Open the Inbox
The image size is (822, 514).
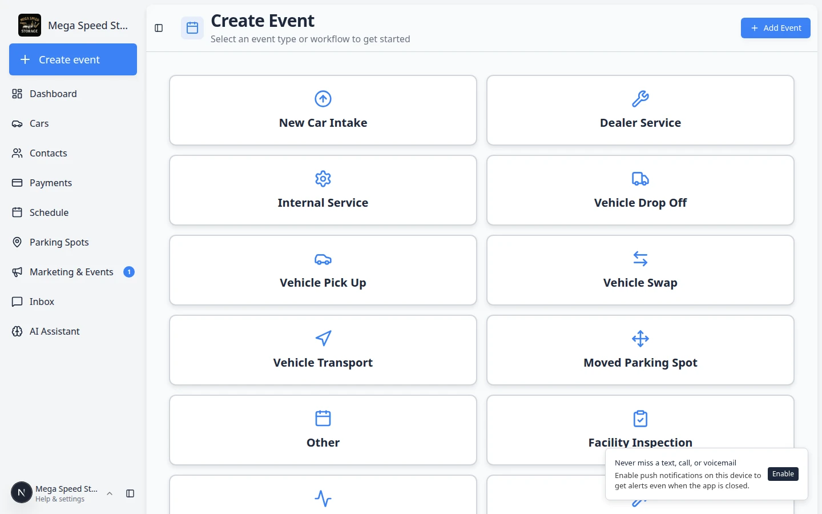click(x=73, y=302)
